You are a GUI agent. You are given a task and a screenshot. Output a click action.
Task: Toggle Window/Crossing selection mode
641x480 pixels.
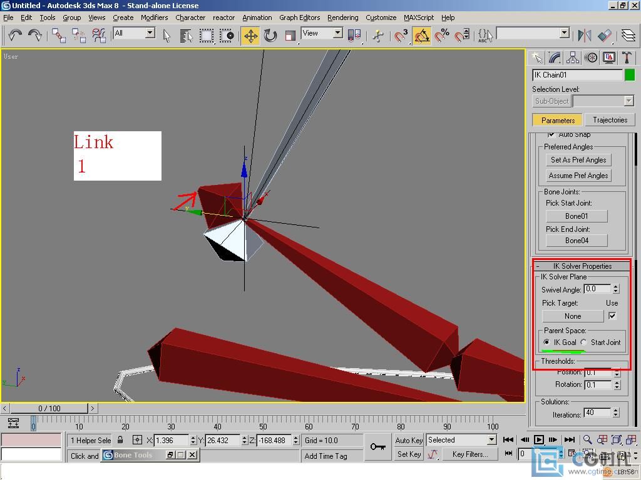click(227, 36)
